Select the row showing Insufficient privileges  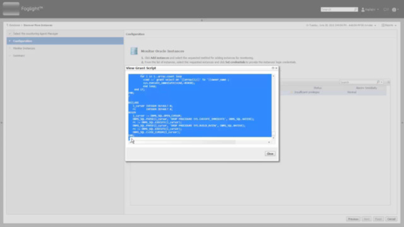point(307,92)
